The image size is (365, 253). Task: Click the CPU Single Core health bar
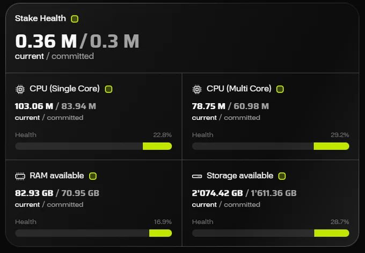pyautogui.click(x=93, y=146)
